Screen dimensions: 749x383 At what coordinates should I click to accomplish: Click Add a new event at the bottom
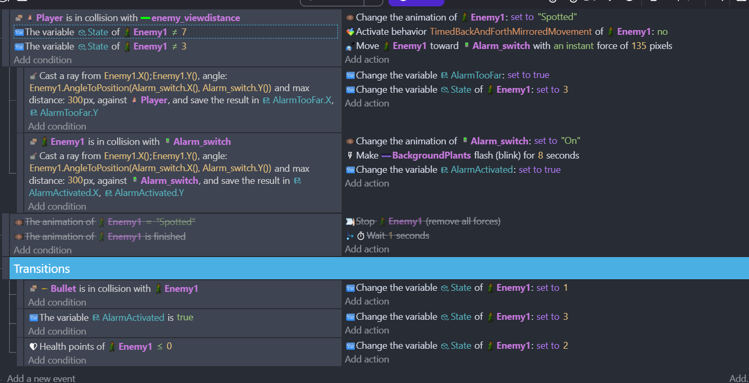pyautogui.click(x=41, y=378)
